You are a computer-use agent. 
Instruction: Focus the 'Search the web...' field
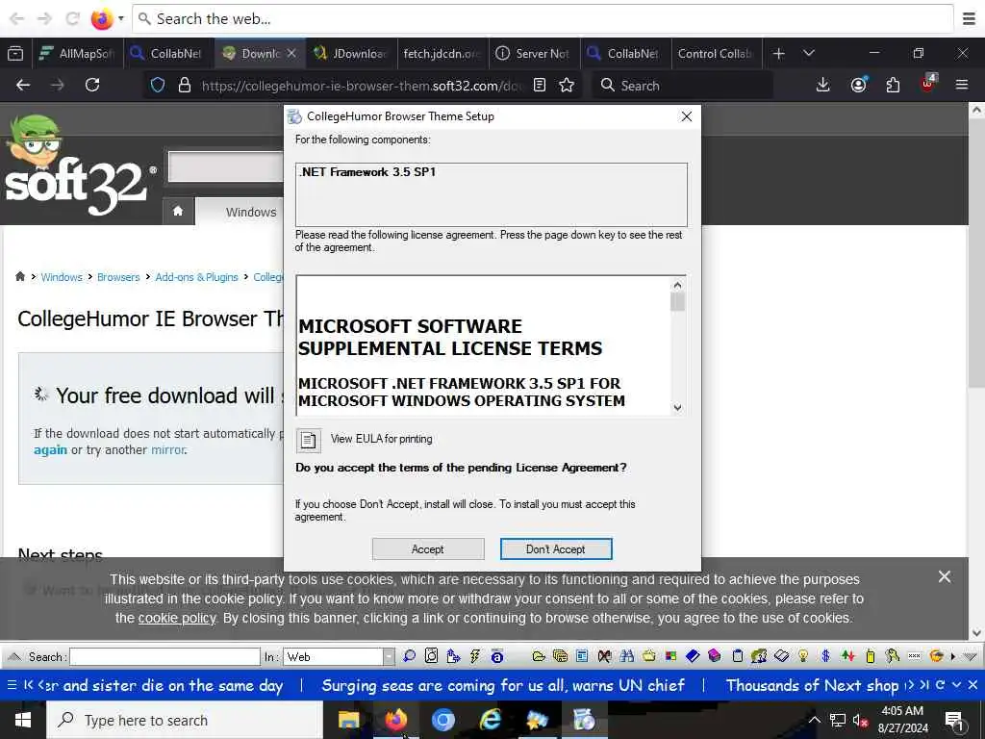tap(543, 19)
